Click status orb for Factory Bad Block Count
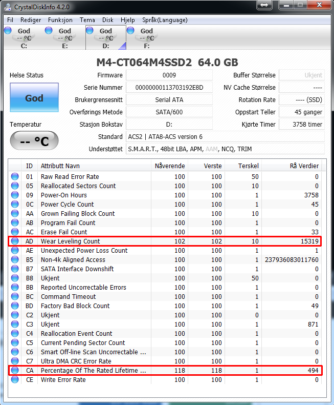Screen dimensions: 334x405 coord(15,306)
